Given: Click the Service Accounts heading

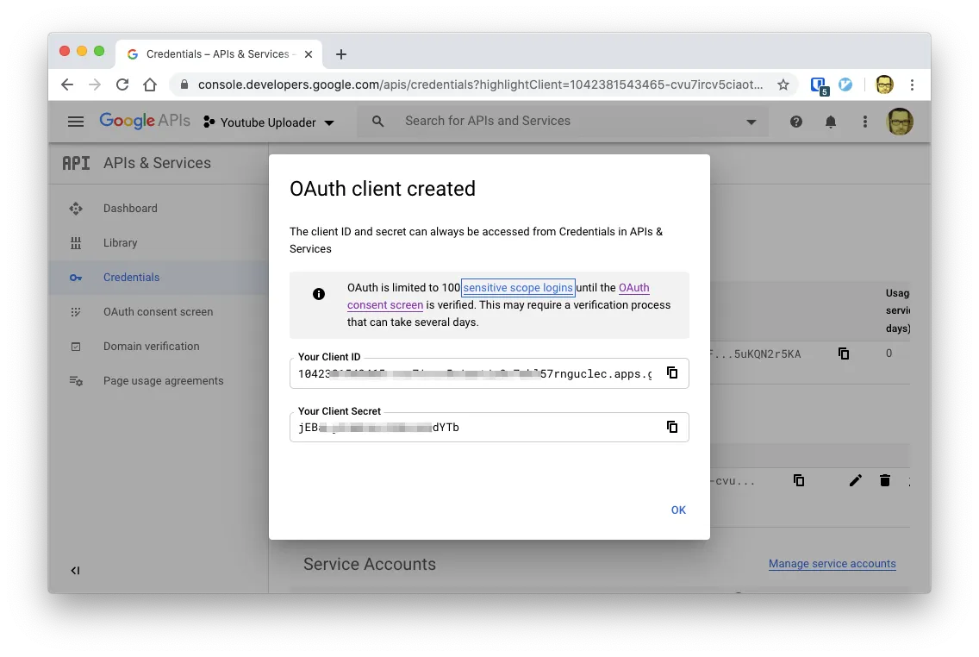Looking at the screenshot, I should (x=370, y=564).
